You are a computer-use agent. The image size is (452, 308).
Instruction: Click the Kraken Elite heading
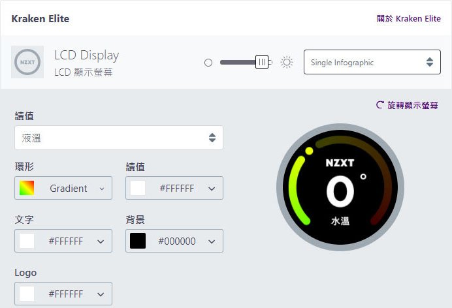(40, 19)
